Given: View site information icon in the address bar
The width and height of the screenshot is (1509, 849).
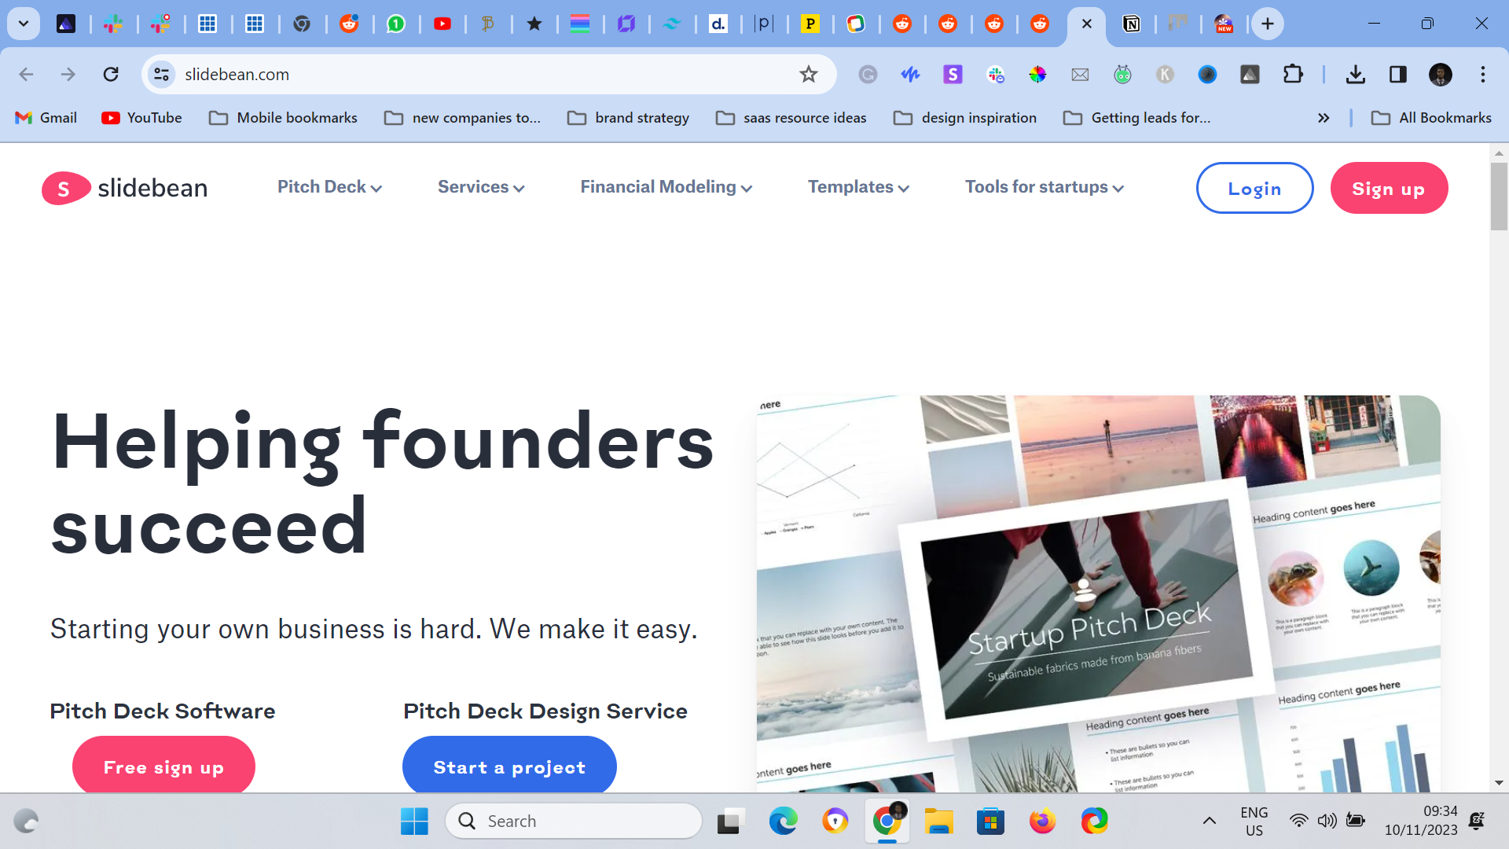Looking at the screenshot, I should [161, 74].
